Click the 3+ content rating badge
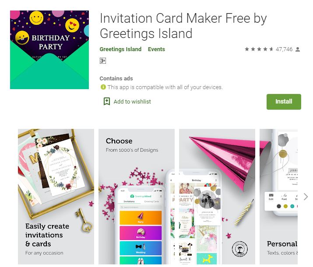313x267 pixels. 103,61
